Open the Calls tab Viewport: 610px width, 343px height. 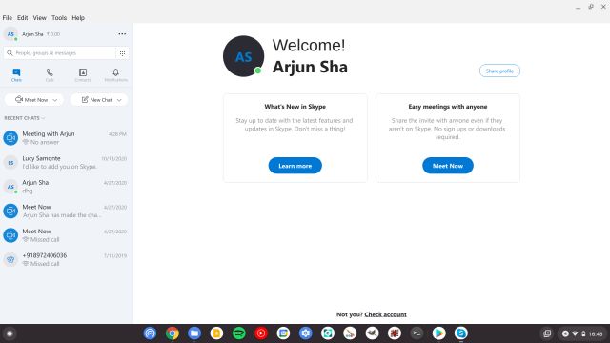(x=50, y=75)
